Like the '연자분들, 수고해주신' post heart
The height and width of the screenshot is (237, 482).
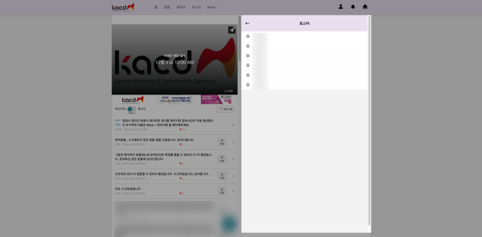click(181, 144)
